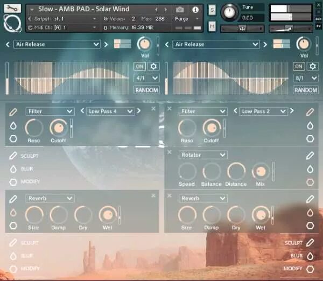The image size is (323, 281).
Task: Click pencil icon of left Reverb module
Action: [x=13, y=199]
